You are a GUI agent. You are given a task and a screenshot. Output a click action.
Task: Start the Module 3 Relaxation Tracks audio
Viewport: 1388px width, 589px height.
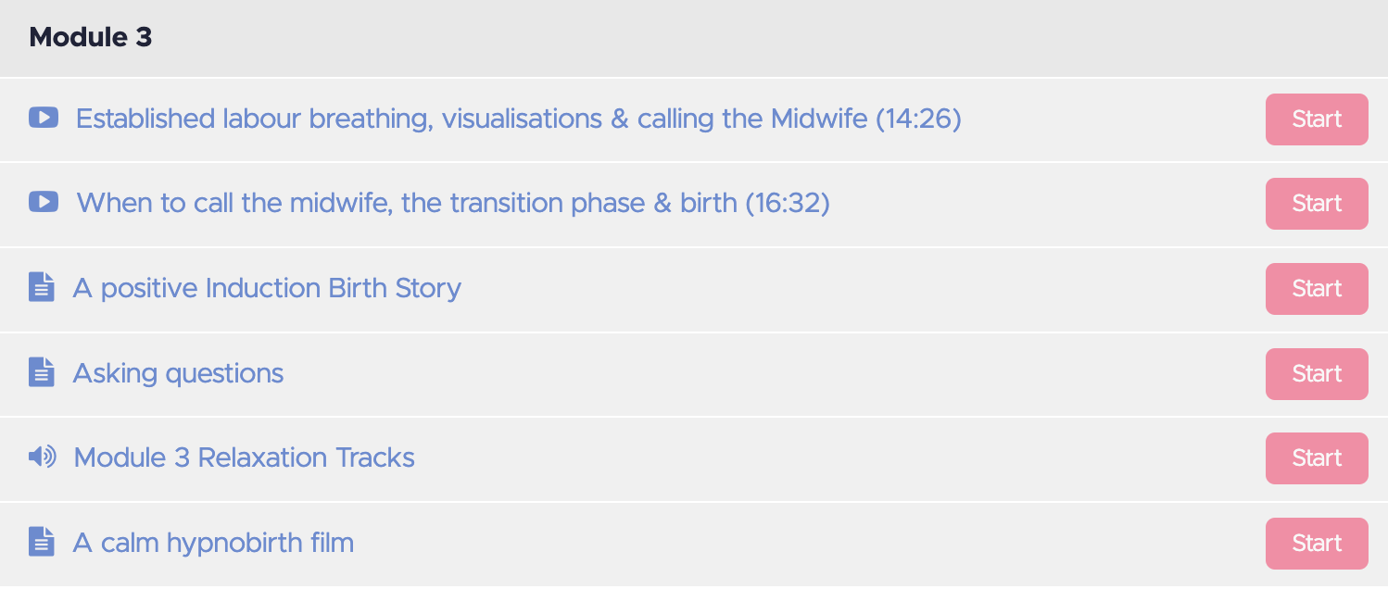pyautogui.click(x=1317, y=458)
